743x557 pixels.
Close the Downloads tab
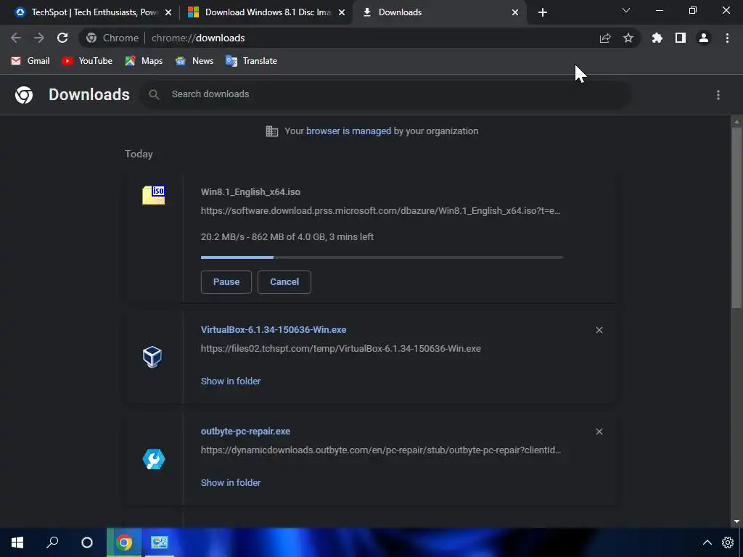pyautogui.click(x=515, y=13)
